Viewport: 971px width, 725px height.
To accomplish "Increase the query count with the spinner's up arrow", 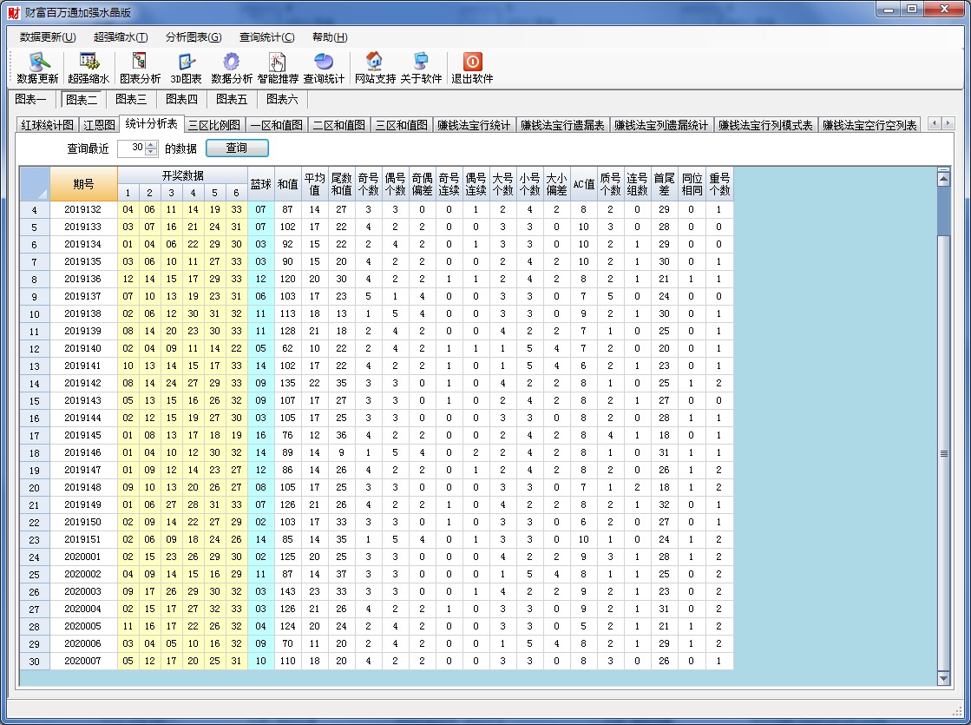I will 152,145.
